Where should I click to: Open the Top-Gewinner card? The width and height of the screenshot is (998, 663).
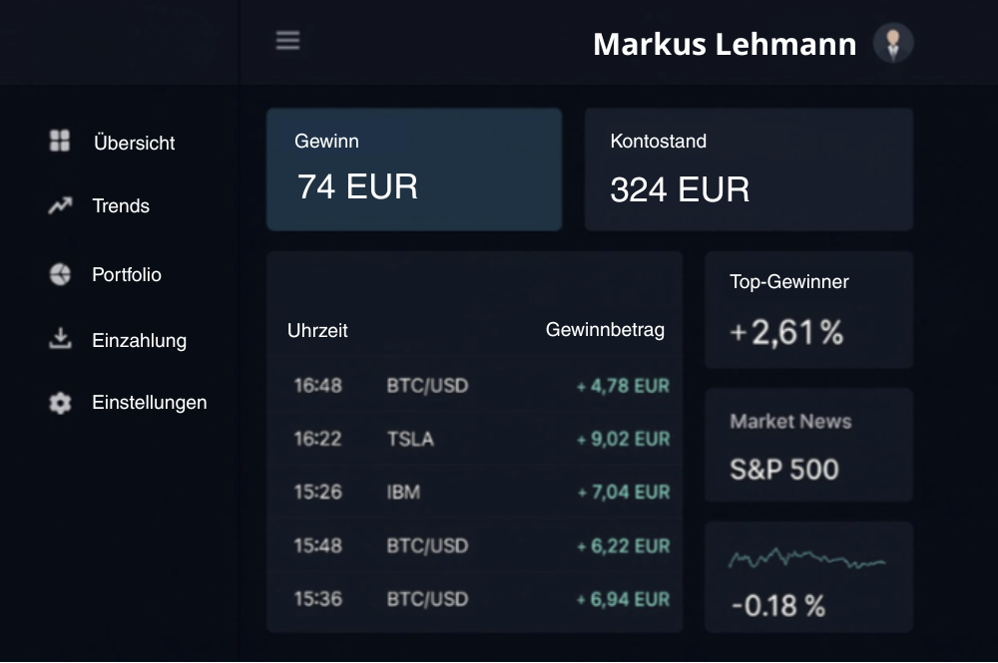click(808, 310)
